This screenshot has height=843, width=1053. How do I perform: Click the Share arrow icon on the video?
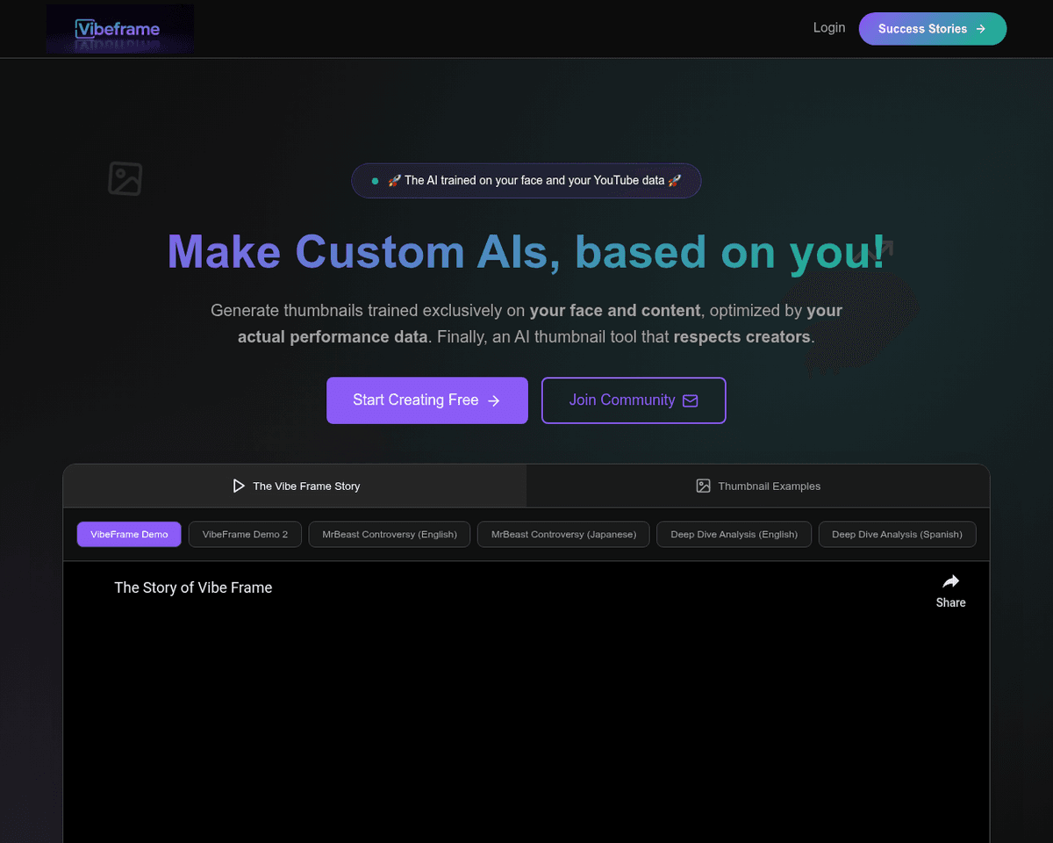[x=950, y=581]
